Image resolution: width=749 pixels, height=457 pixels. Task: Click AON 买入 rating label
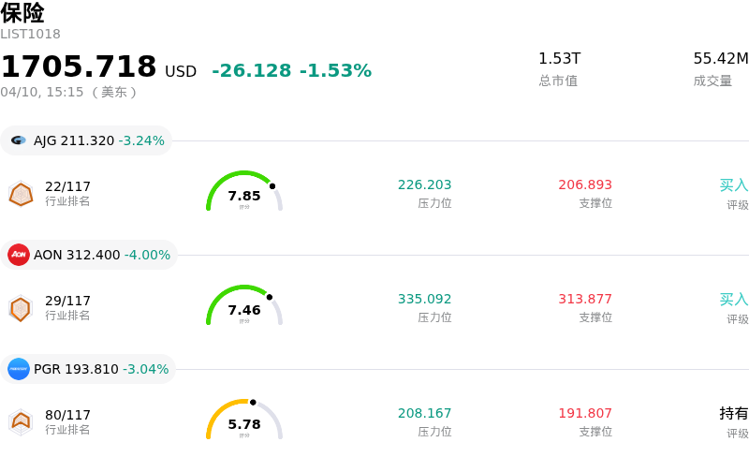pyautogui.click(x=734, y=300)
